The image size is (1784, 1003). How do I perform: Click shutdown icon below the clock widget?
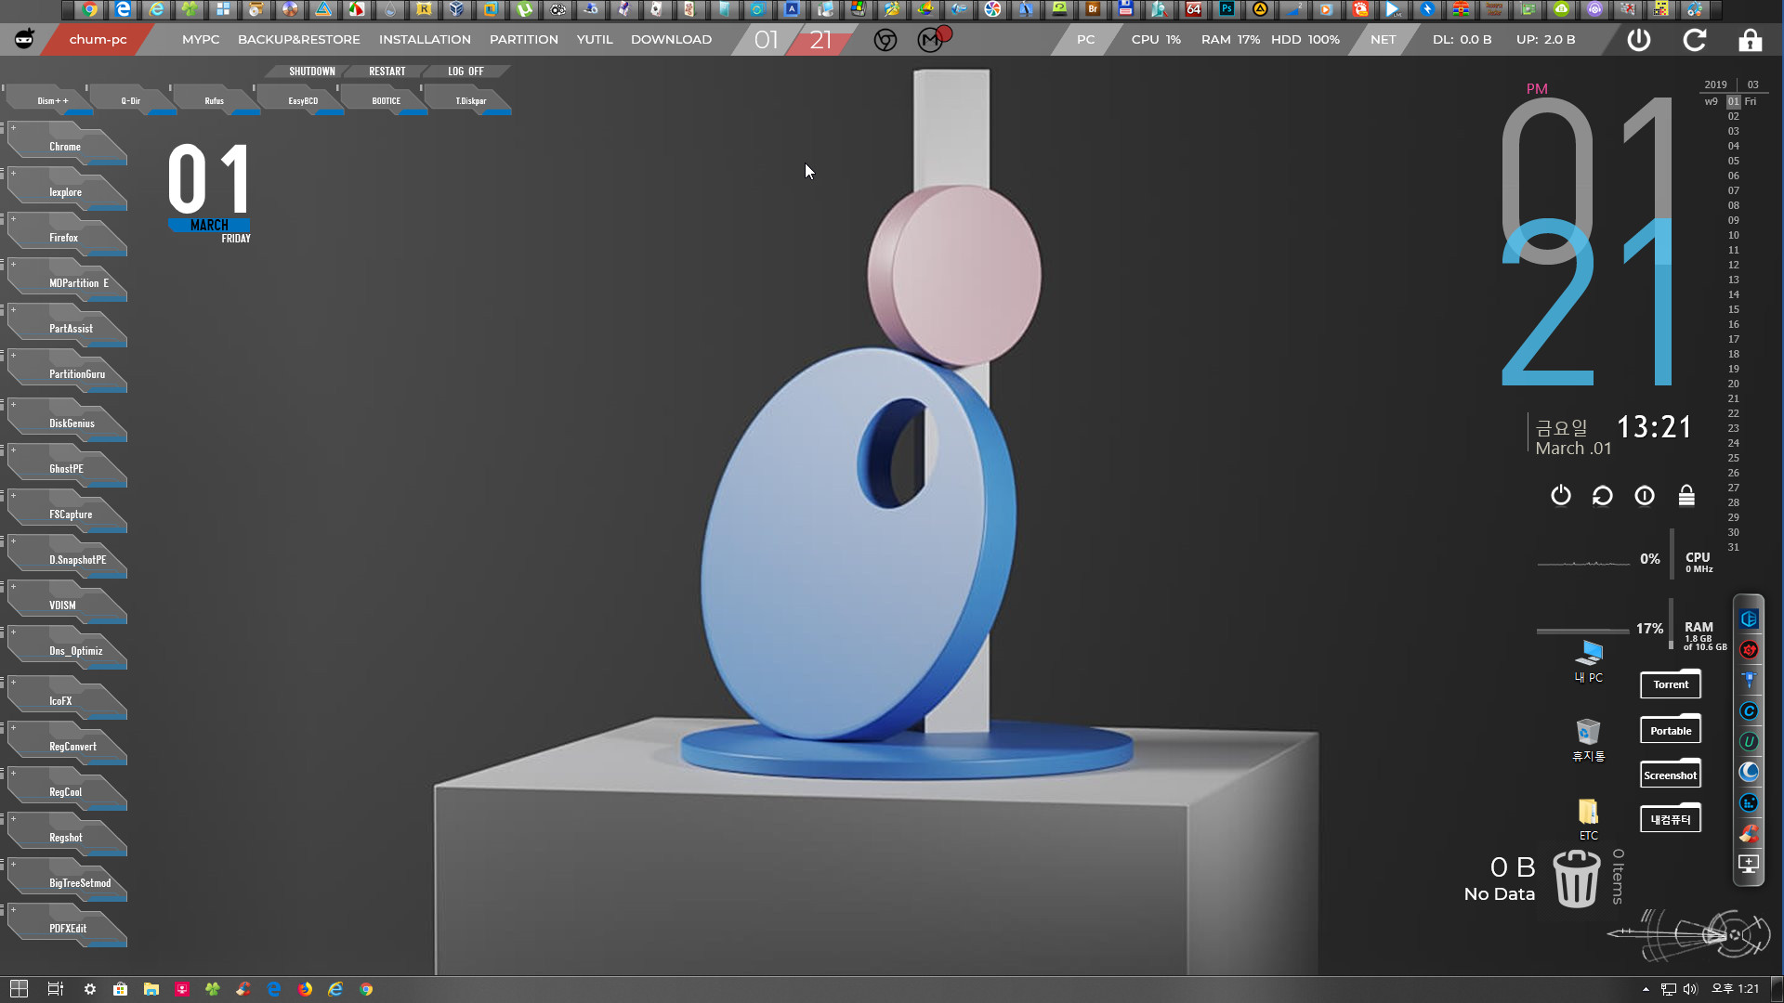[x=1561, y=495]
